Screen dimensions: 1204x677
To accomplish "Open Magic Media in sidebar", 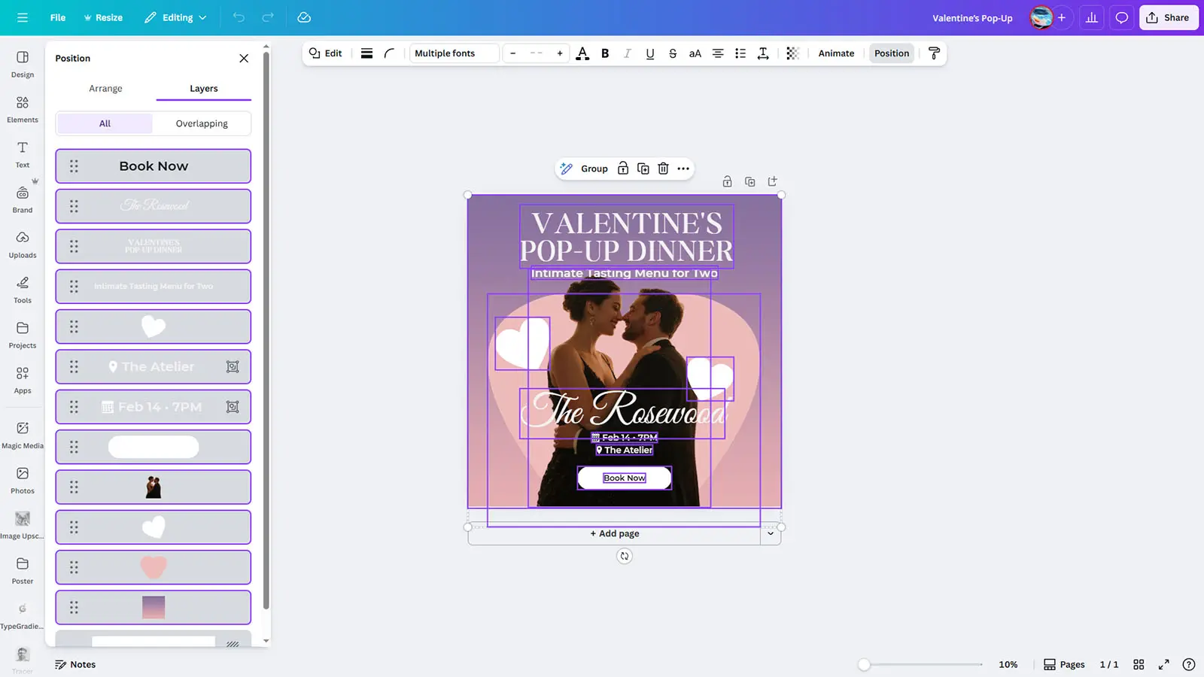I will pos(23,435).
